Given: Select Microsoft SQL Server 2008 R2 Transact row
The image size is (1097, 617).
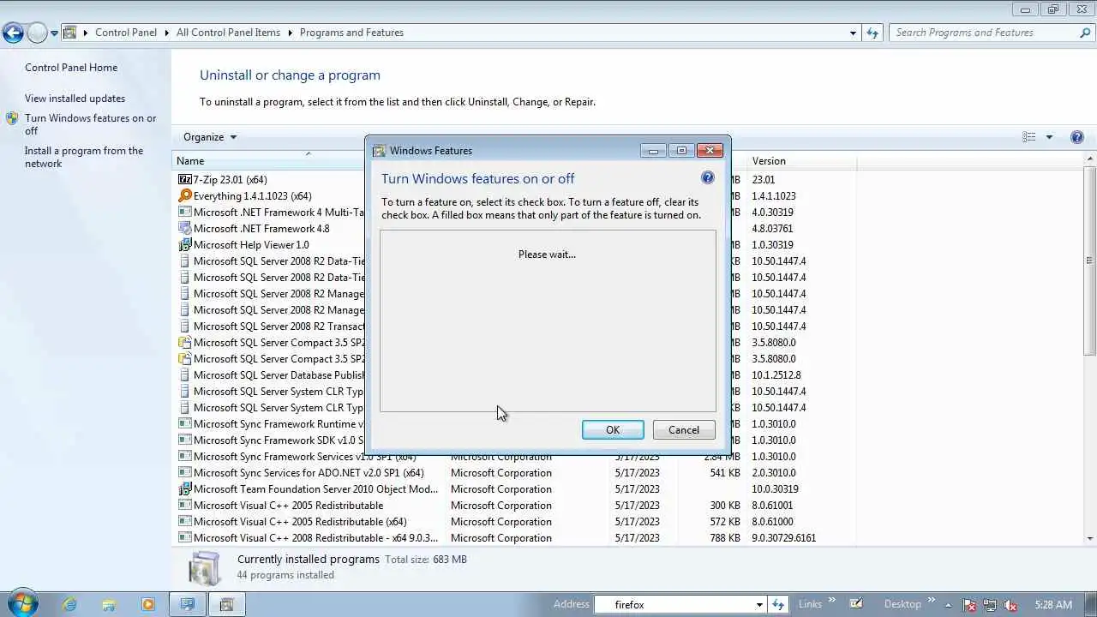Looking at the screenshot, I should point(279,326).
